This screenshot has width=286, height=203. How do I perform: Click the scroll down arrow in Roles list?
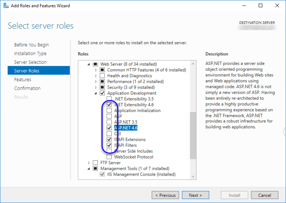[x=193, y=176]
